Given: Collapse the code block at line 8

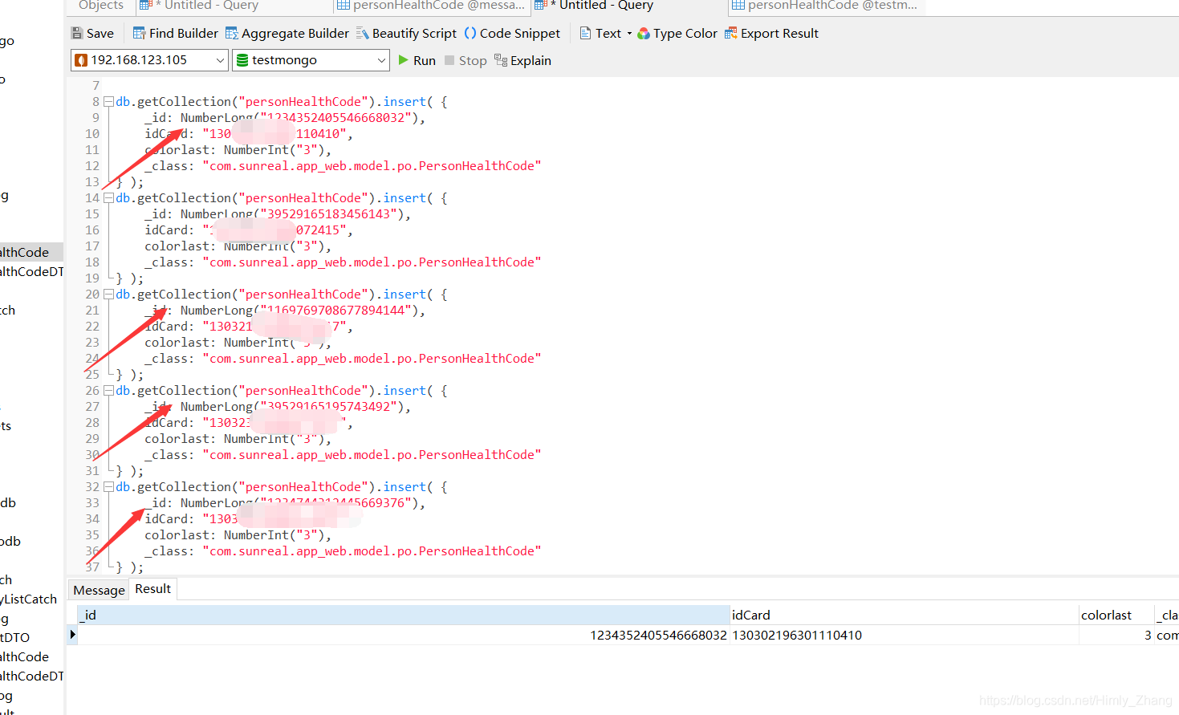Looking at the screenshot, I should [108, 102].
